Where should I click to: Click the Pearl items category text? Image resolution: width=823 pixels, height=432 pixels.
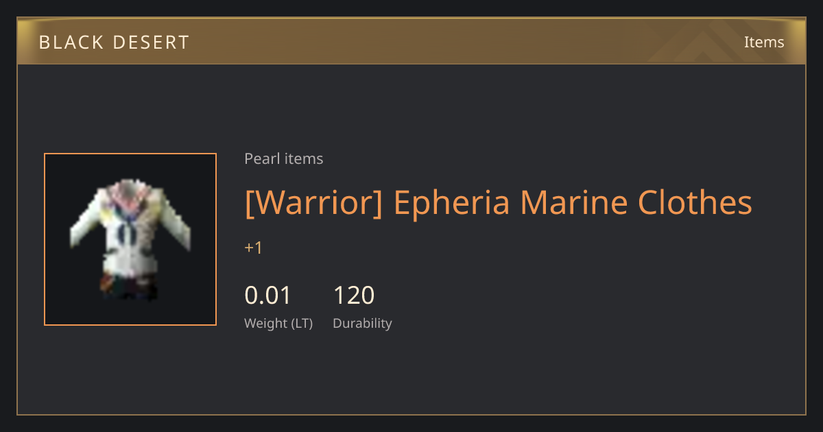[x=284, y=158]
